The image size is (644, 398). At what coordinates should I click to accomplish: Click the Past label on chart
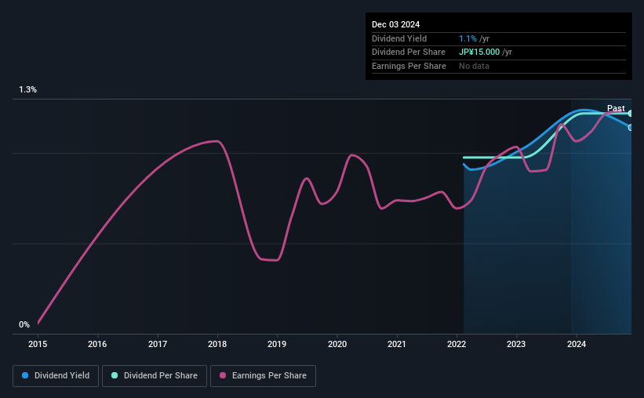(x=616, y=108)
